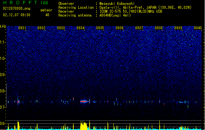Click the 0936 time marker
205x130 pixels.
point(120,28)
